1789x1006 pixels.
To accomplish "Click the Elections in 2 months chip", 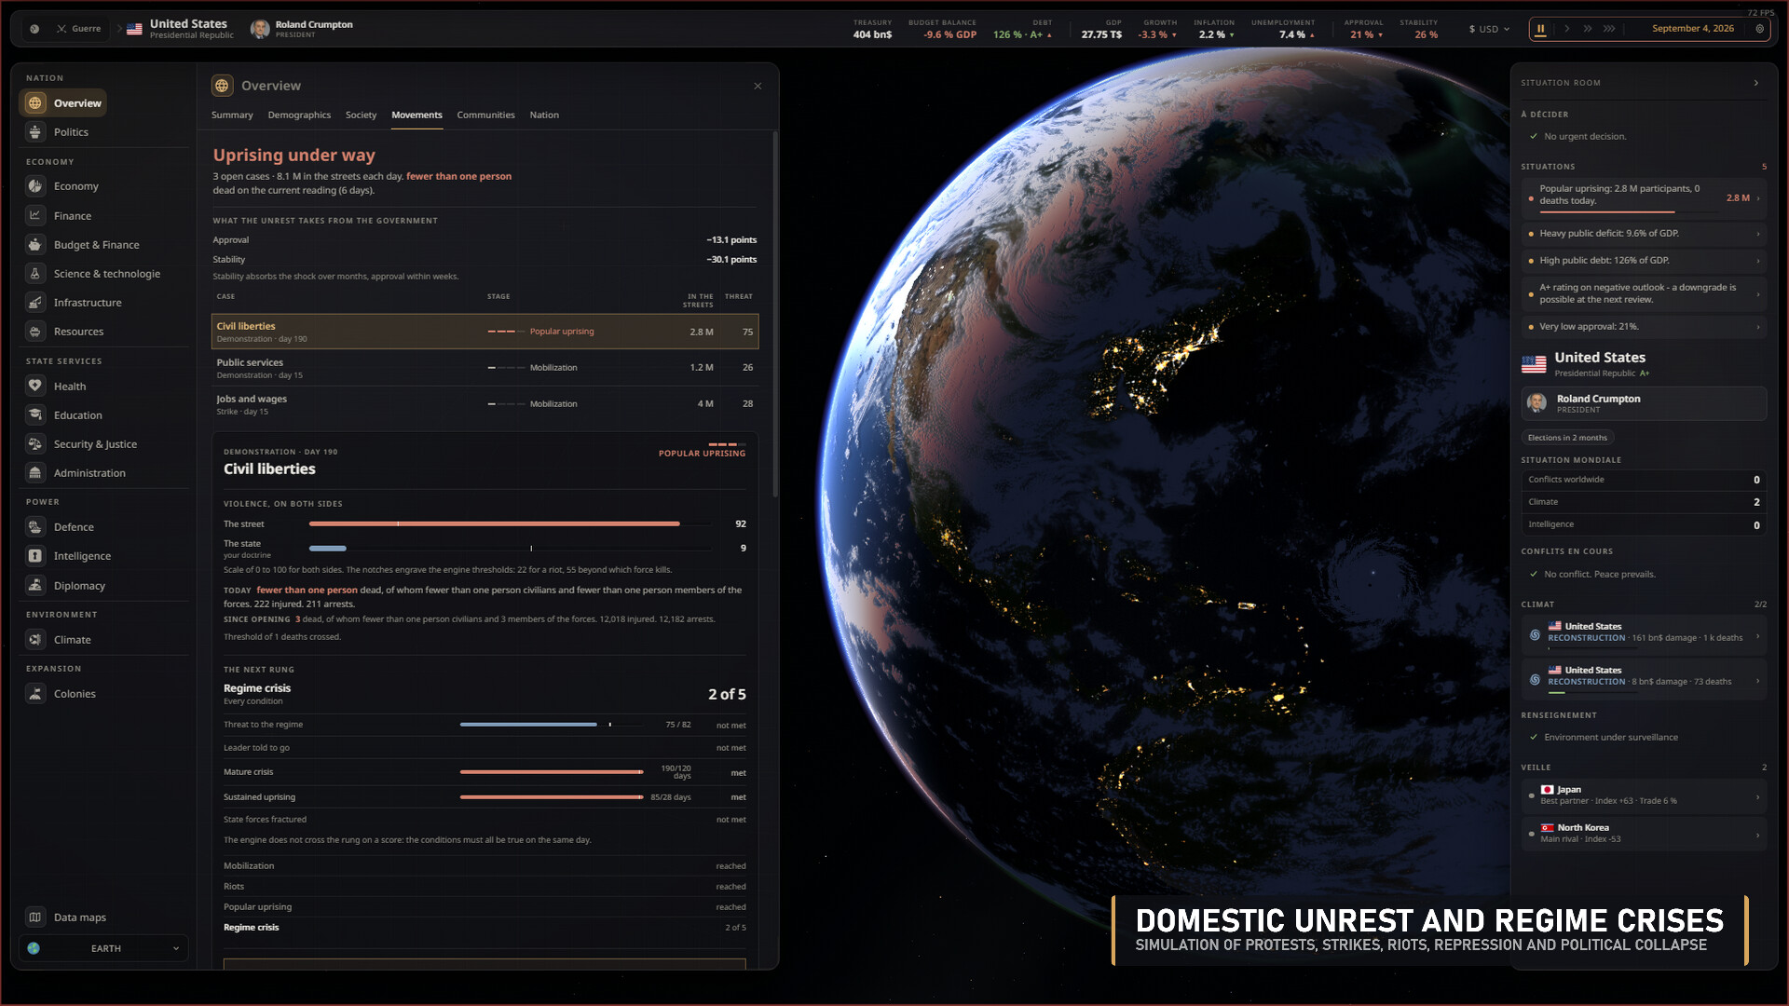I will pos(1567,438).
